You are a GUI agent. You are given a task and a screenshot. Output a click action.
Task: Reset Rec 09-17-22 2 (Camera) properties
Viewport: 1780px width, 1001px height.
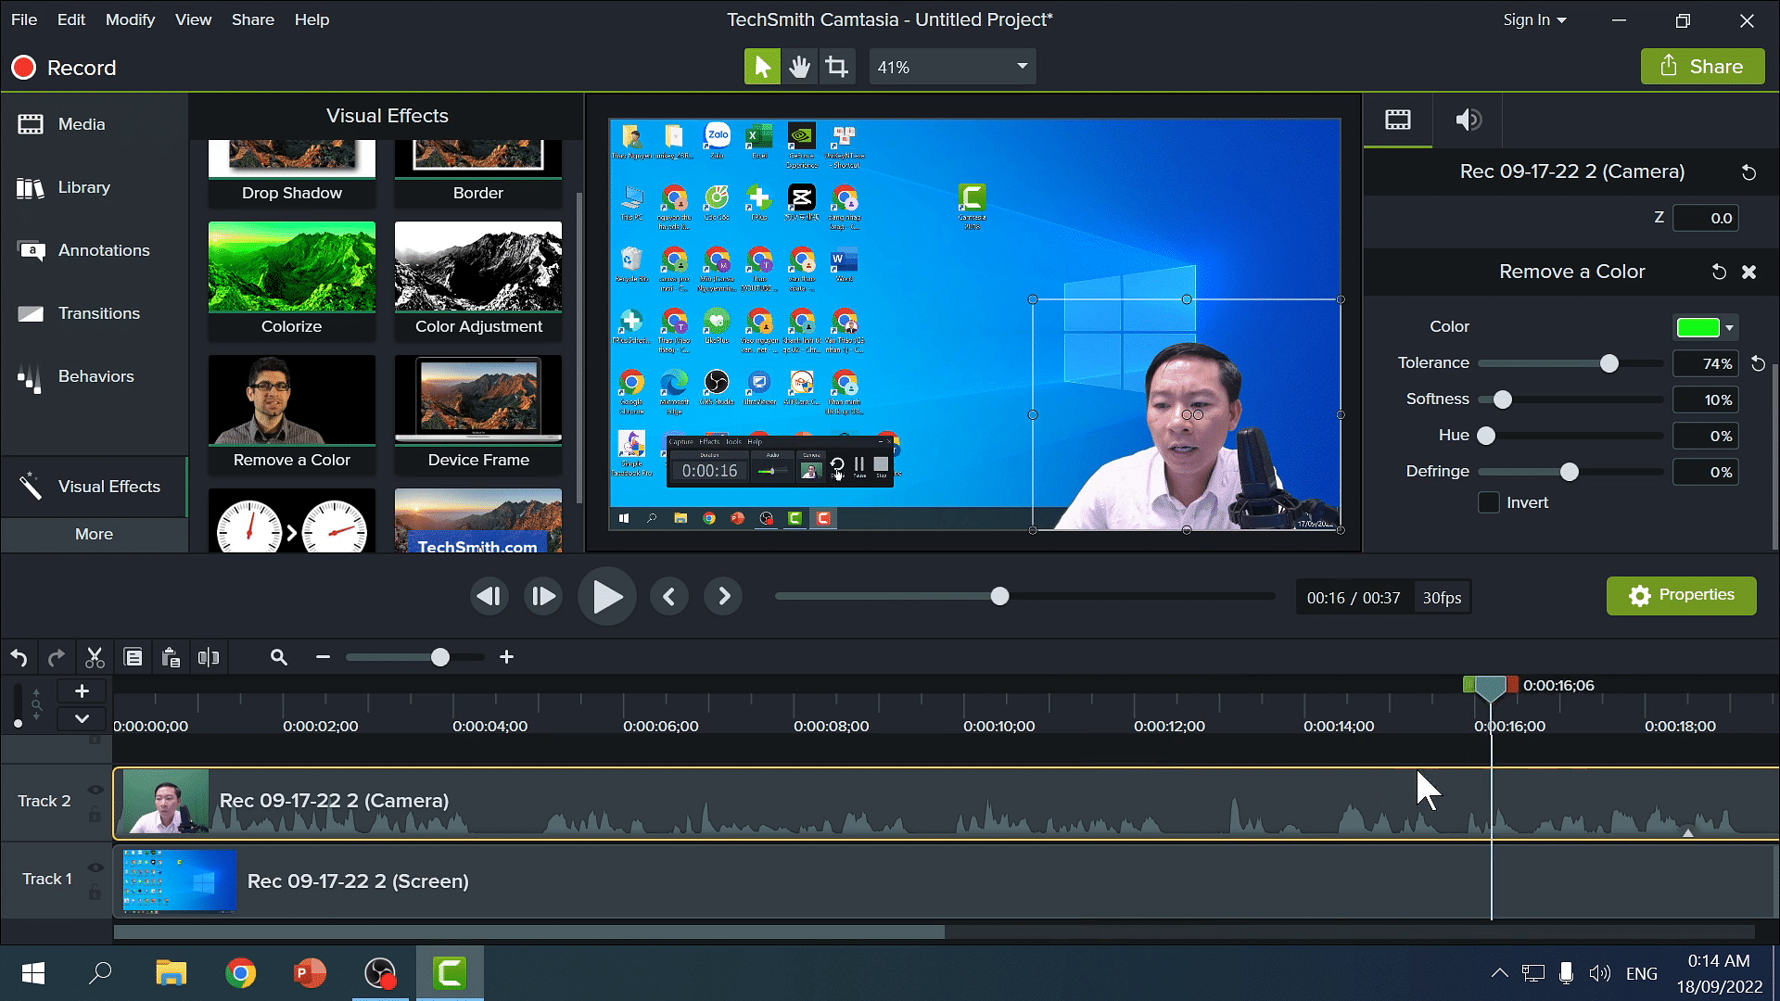tap(1748, 172)
